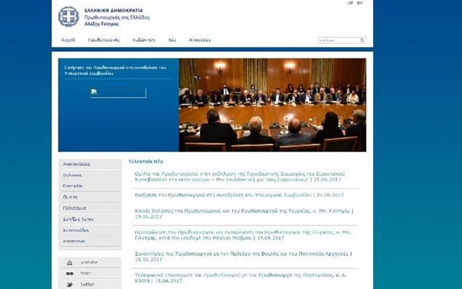Click the search magnifier icon
The image size is (462, 289).
[x=362, y=40]
